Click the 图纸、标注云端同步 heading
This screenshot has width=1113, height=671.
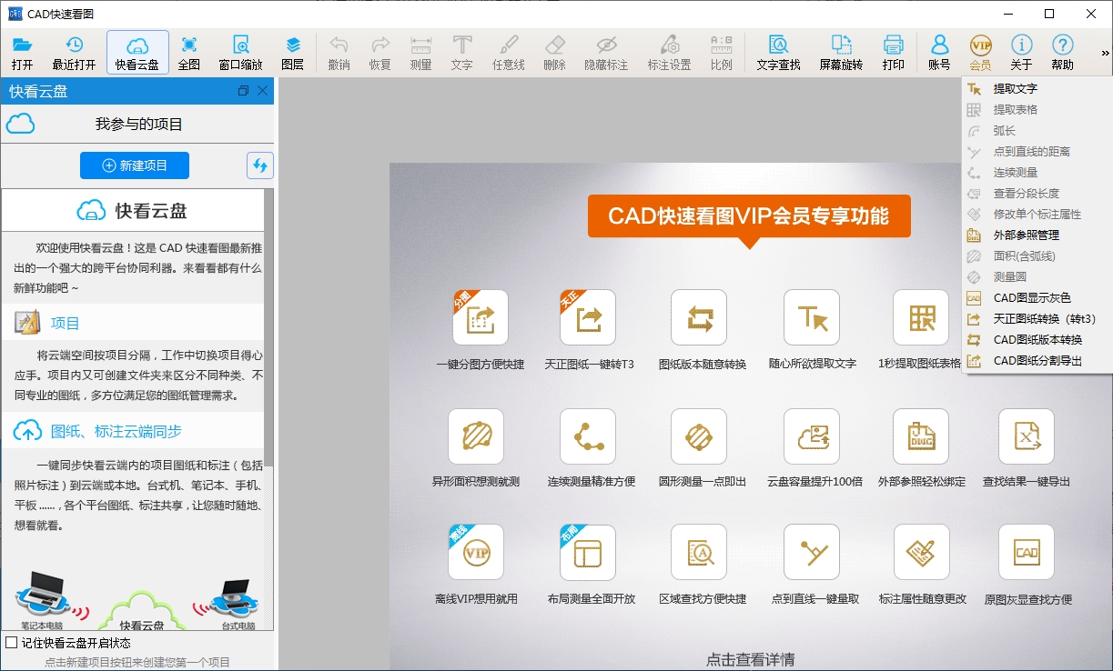pyautogui.click(x=116, y=431)
